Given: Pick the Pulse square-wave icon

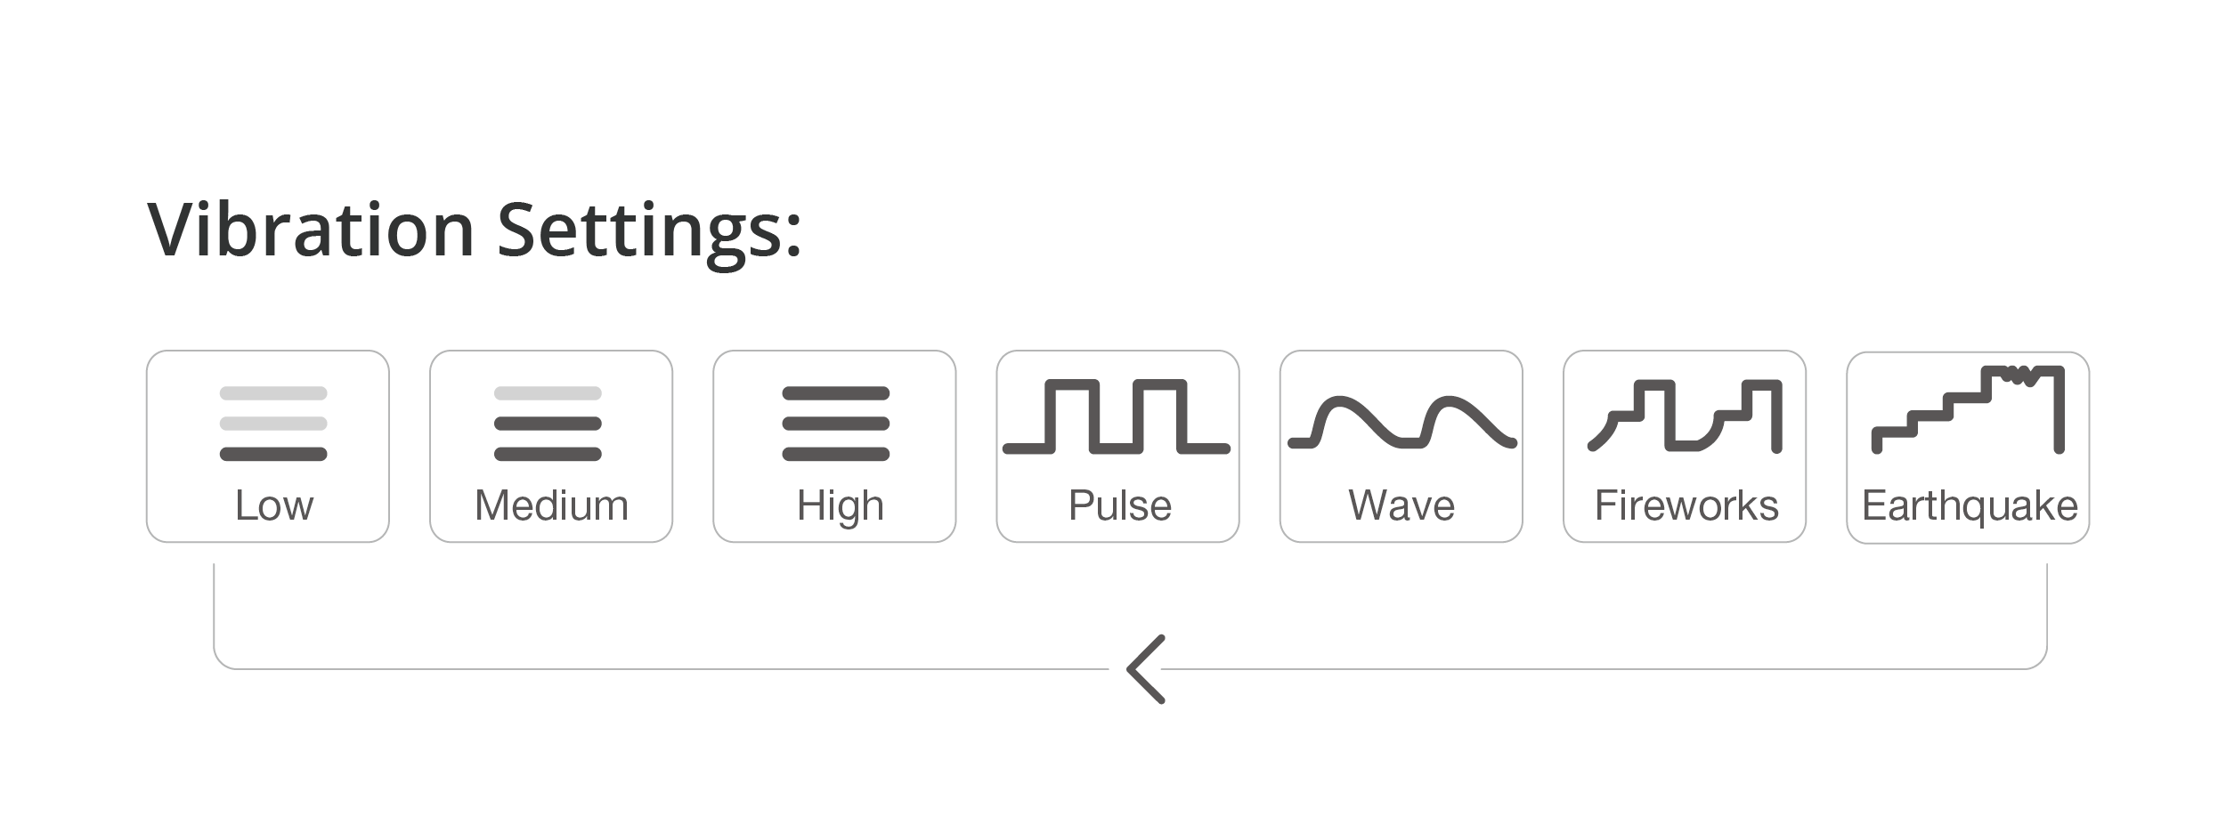Looking at the screenshot, I should [1117, 416].
